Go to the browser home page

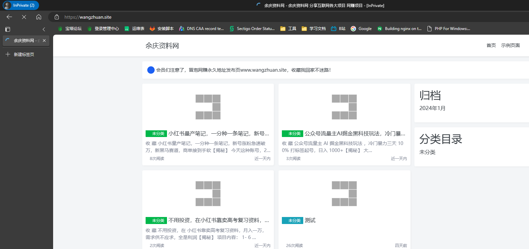[x=39, y=17]
